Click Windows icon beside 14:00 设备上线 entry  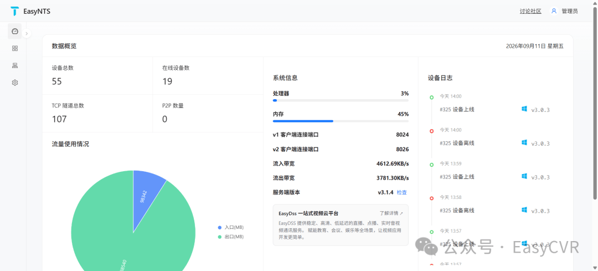[524, 109]
